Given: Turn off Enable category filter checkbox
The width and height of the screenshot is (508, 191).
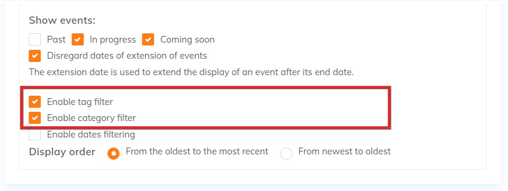Looking at the screenshot, I should pos(35,118).
